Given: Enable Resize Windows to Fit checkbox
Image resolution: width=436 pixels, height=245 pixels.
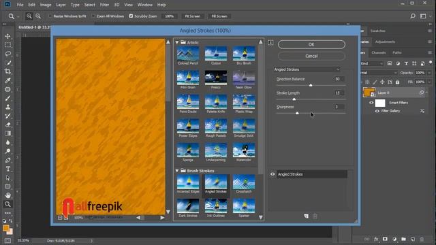Looking at the screenshot, I should coord(50,16).
